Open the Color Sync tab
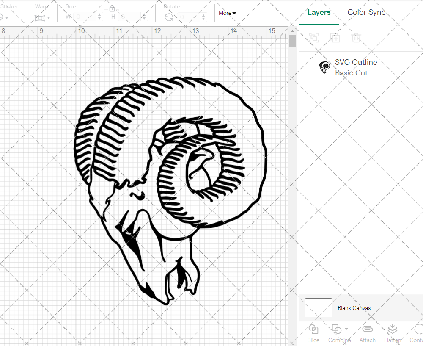Image resolution: width=423 pixels, height=346 pixels. click(x=366, y=12)
